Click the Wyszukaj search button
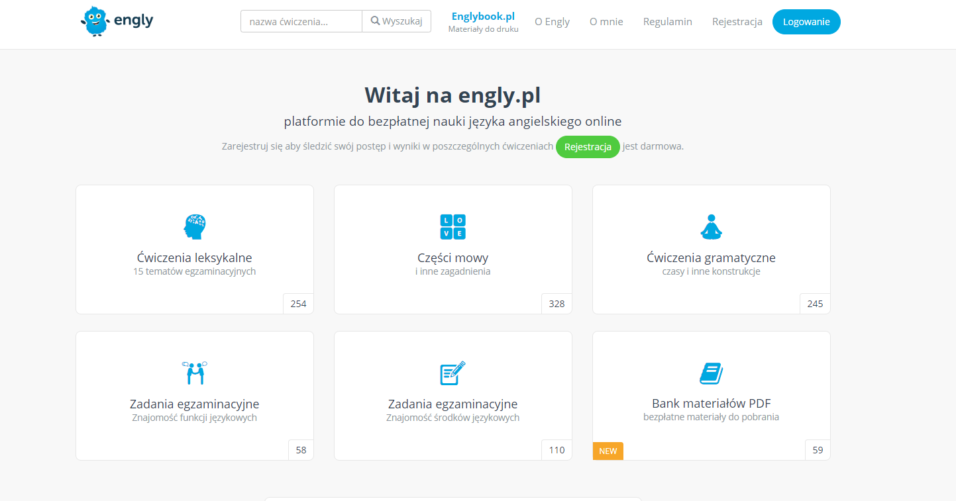956x501 pixels. point(396,21)
